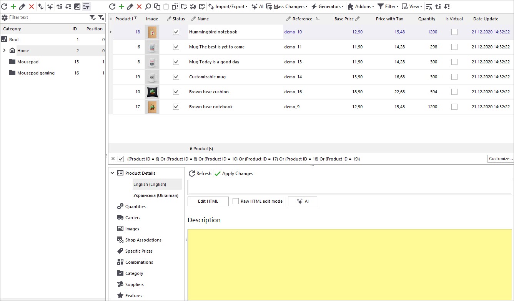Select Mousepad gaming category

(36, 73)
